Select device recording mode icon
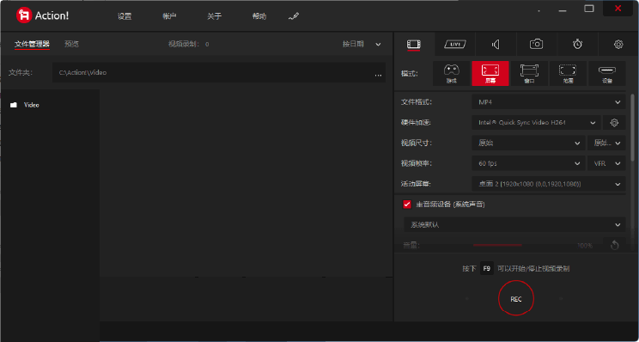639x342 pixels. [x=607, y=73]
